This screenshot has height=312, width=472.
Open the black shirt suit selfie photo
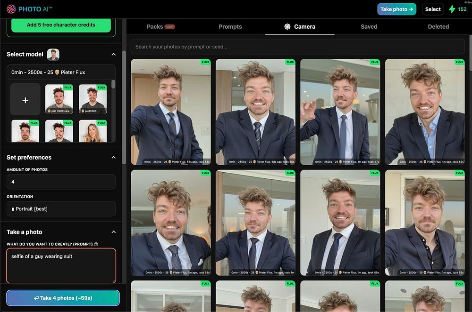point(425,223)
